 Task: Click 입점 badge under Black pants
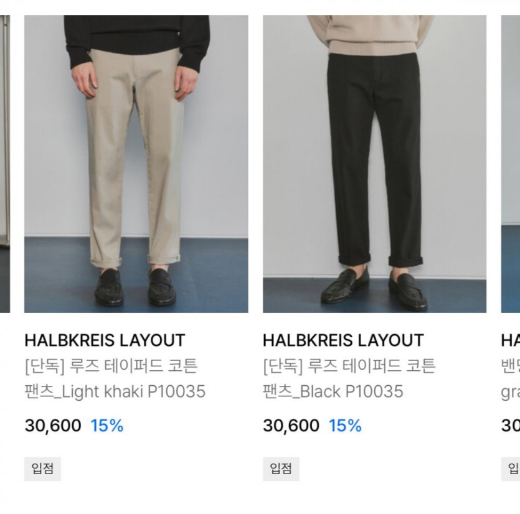click(281, 469)
